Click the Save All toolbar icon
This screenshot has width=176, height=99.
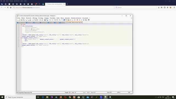point(24,20)
